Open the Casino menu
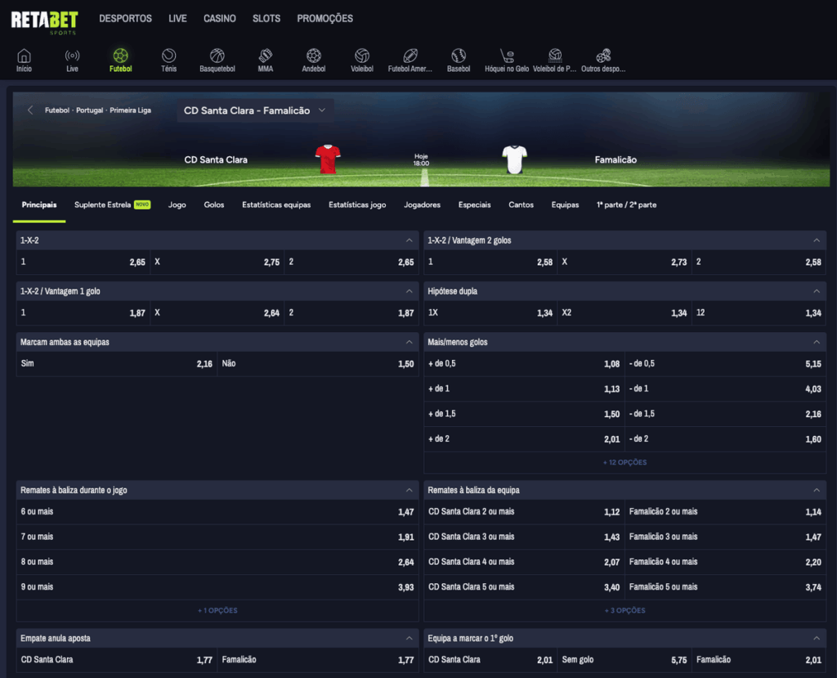Image resolution: width=837 pixels, height=678 pixels. point(219,19)
